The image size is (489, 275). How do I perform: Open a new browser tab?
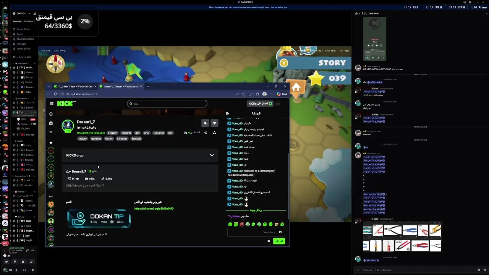tap(148, 86)
